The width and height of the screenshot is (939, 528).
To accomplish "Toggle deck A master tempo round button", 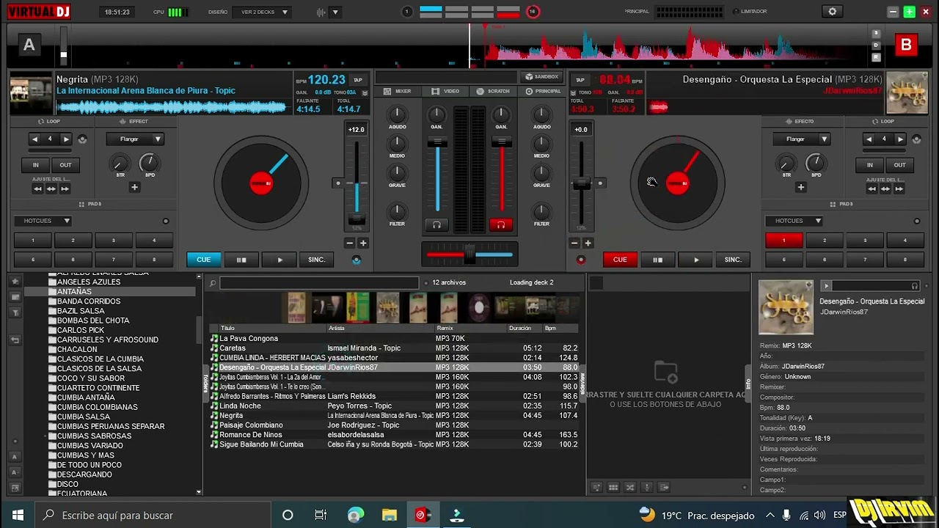I will (357, 260).
